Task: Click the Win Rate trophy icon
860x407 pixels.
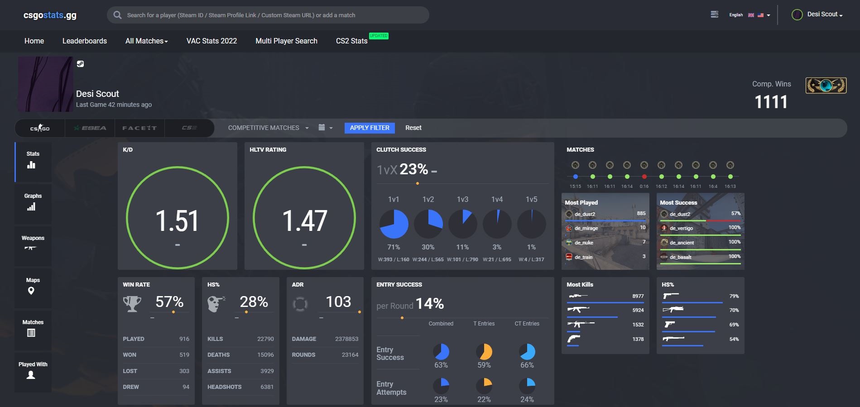Action: click(x=132, y=303)
